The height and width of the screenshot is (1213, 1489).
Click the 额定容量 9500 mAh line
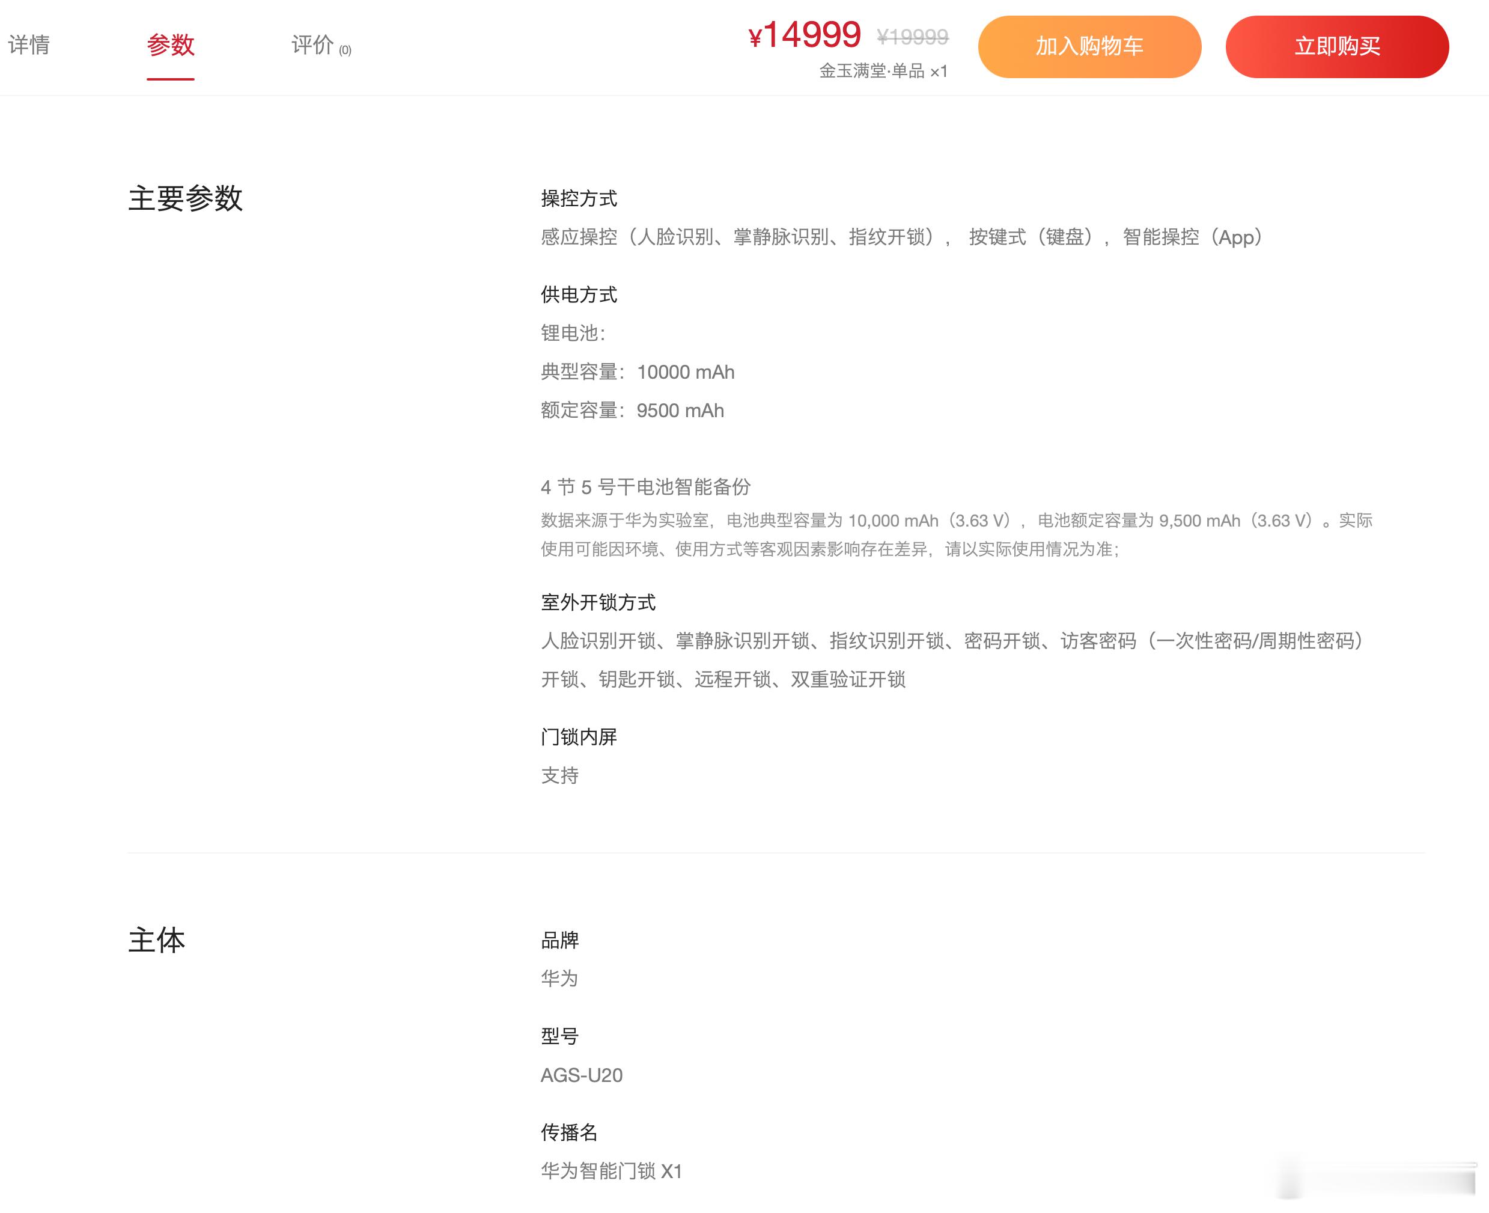point(632,410)
